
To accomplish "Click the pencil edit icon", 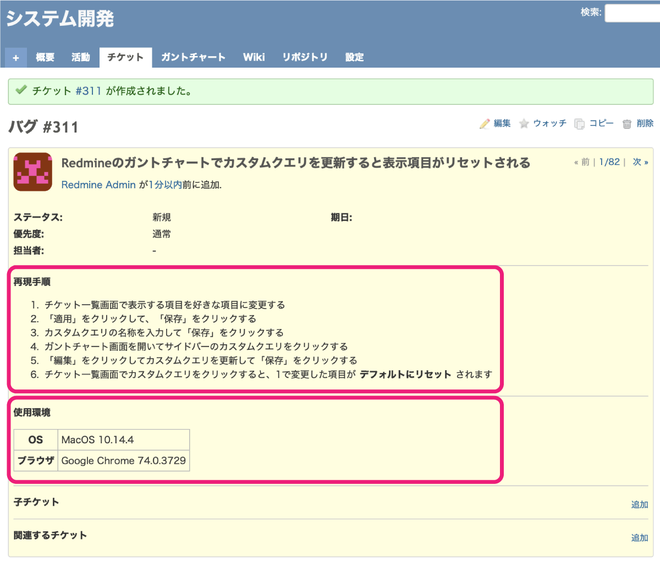I will click(485, 124).
